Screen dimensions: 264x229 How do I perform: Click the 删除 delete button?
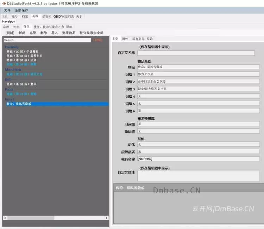[44, 33]
